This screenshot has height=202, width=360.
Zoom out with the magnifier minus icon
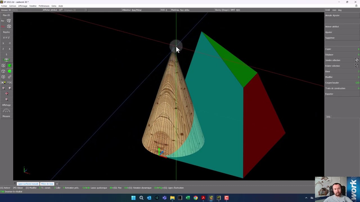coord(10,88)
